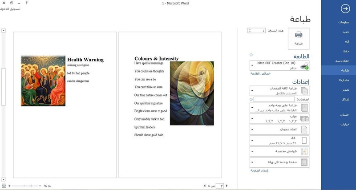Click the zoom-to-page icon in status bar

click(x=4, y=186)
